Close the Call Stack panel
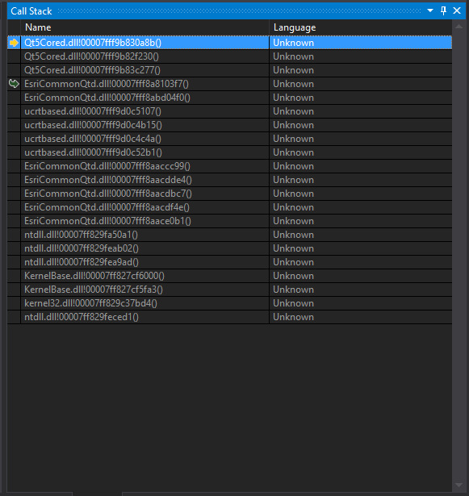The height and width of the screenshot is (496, 469). pos(457,10)
